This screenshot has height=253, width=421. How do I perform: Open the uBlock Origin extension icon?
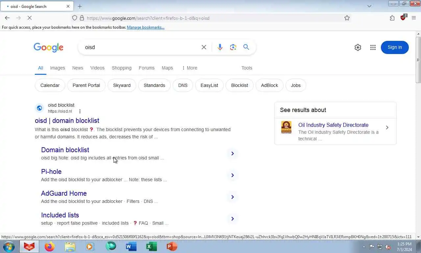click(x=403, y=18)
